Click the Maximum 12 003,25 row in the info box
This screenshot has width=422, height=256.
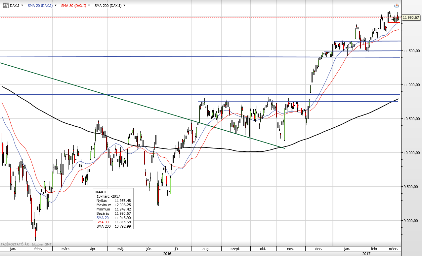coord(113,205)
